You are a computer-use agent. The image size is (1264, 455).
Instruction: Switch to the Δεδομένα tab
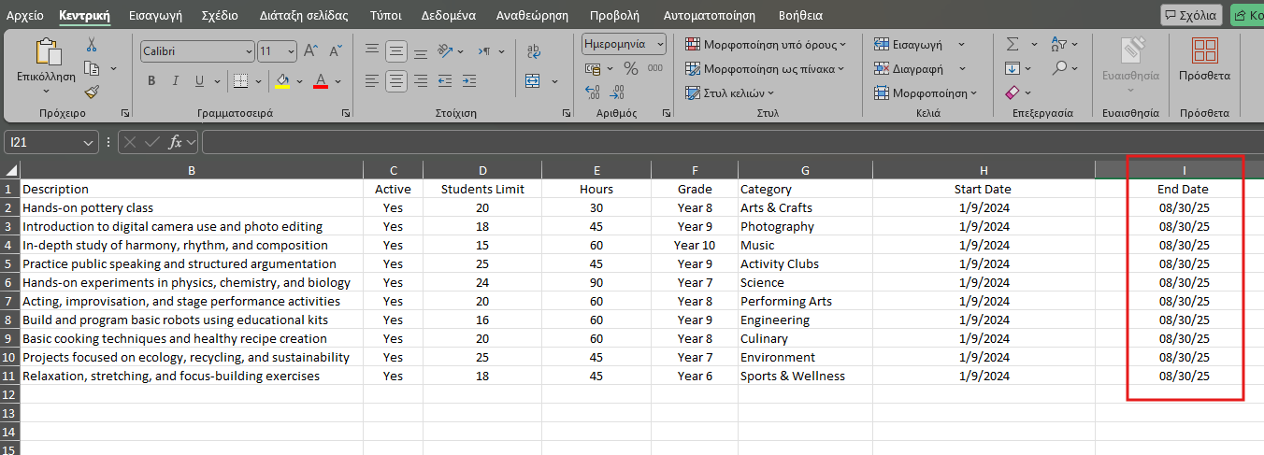coord(448,16)
